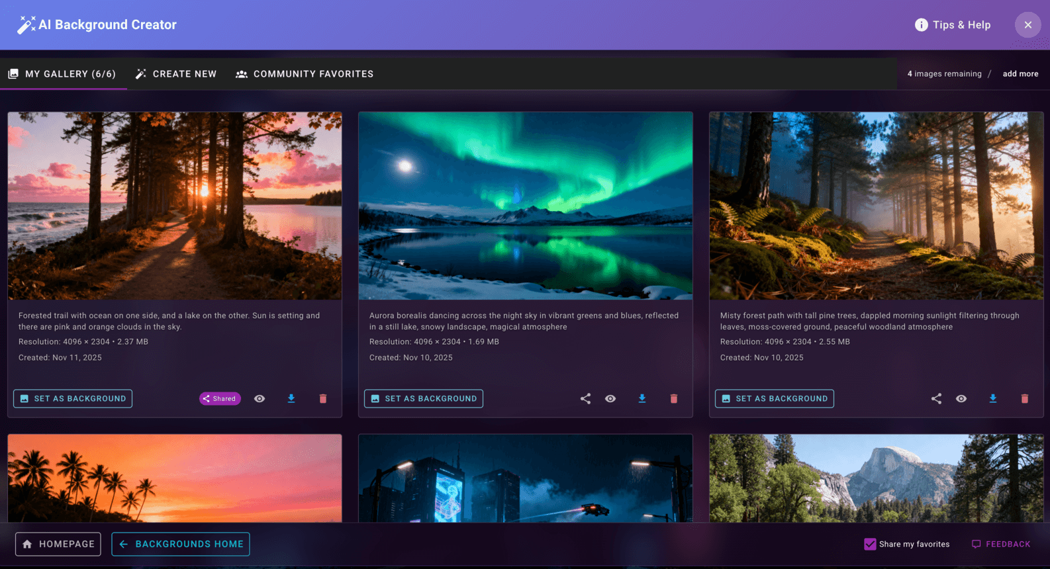Open the forested trail sunset thumbnail
Screen dimensions: 1050x569
pyautogui.click(x=175, y=206)
